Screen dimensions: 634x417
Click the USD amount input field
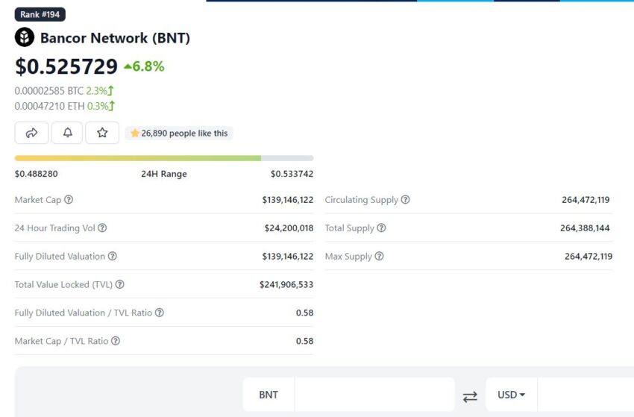coord(584,395)
